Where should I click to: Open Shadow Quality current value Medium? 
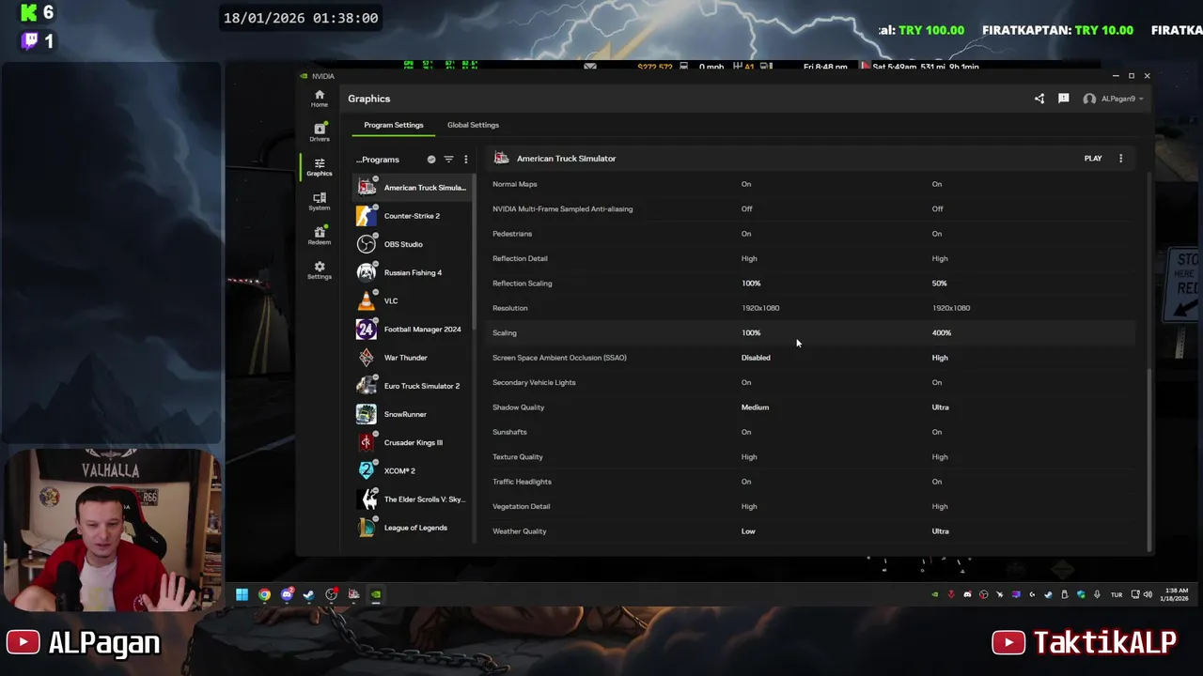pyautogui.click(x=755, y=407)
